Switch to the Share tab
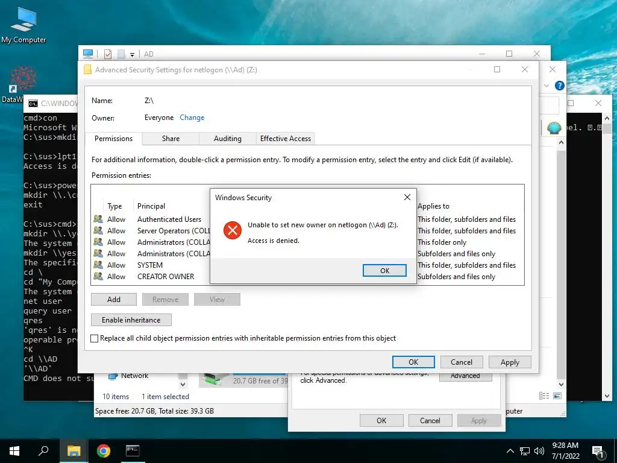Image resolution: width=617 pixels, height=463 pixels. (x=171, y=139)
